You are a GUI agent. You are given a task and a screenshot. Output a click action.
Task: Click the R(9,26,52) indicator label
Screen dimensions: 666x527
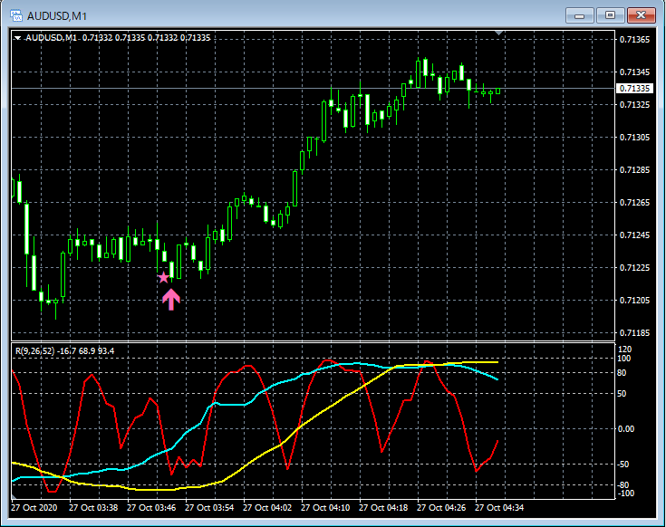tap(64, 351)
